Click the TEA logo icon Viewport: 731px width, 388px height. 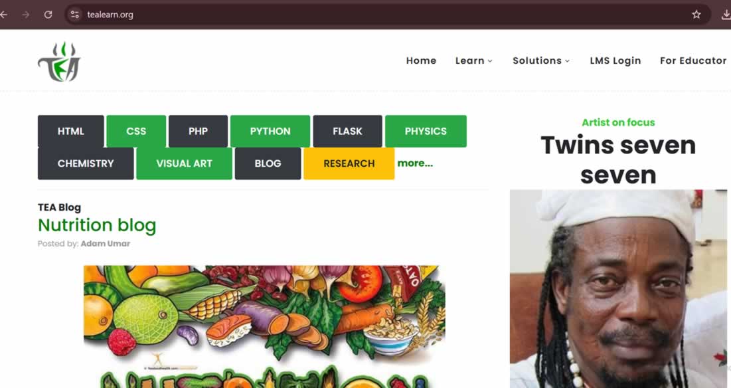(59, 62)
